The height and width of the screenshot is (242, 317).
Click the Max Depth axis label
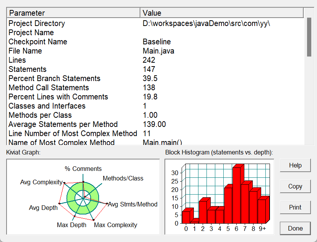coord(72,225)
